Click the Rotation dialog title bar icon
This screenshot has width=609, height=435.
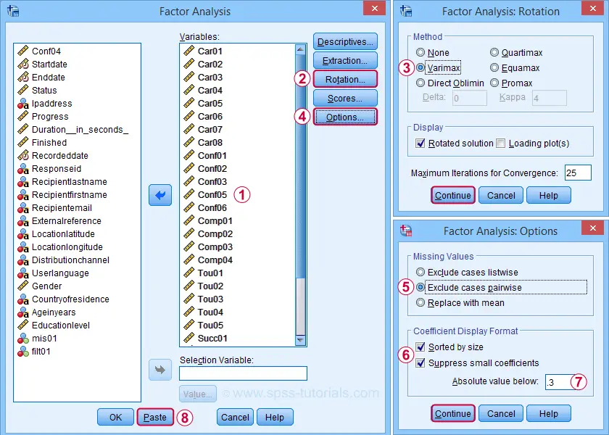pyautogui.click(x=407, y=11)
